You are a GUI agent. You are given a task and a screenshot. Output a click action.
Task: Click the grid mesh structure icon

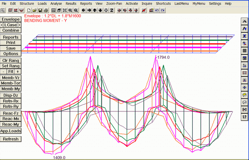click(10, 11)
